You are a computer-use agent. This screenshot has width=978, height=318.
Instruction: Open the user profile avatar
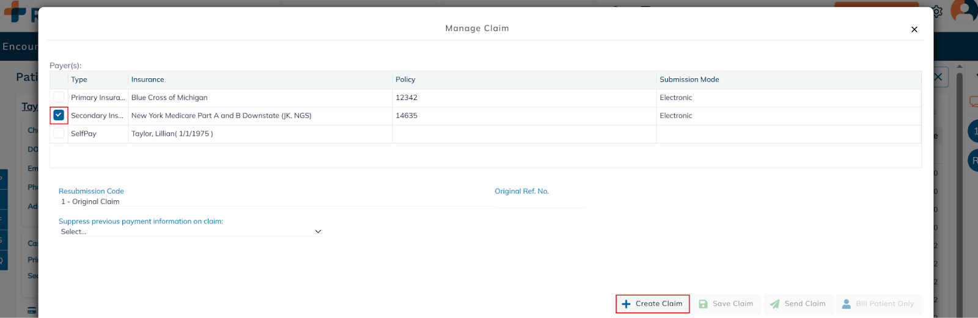point(965,12)
